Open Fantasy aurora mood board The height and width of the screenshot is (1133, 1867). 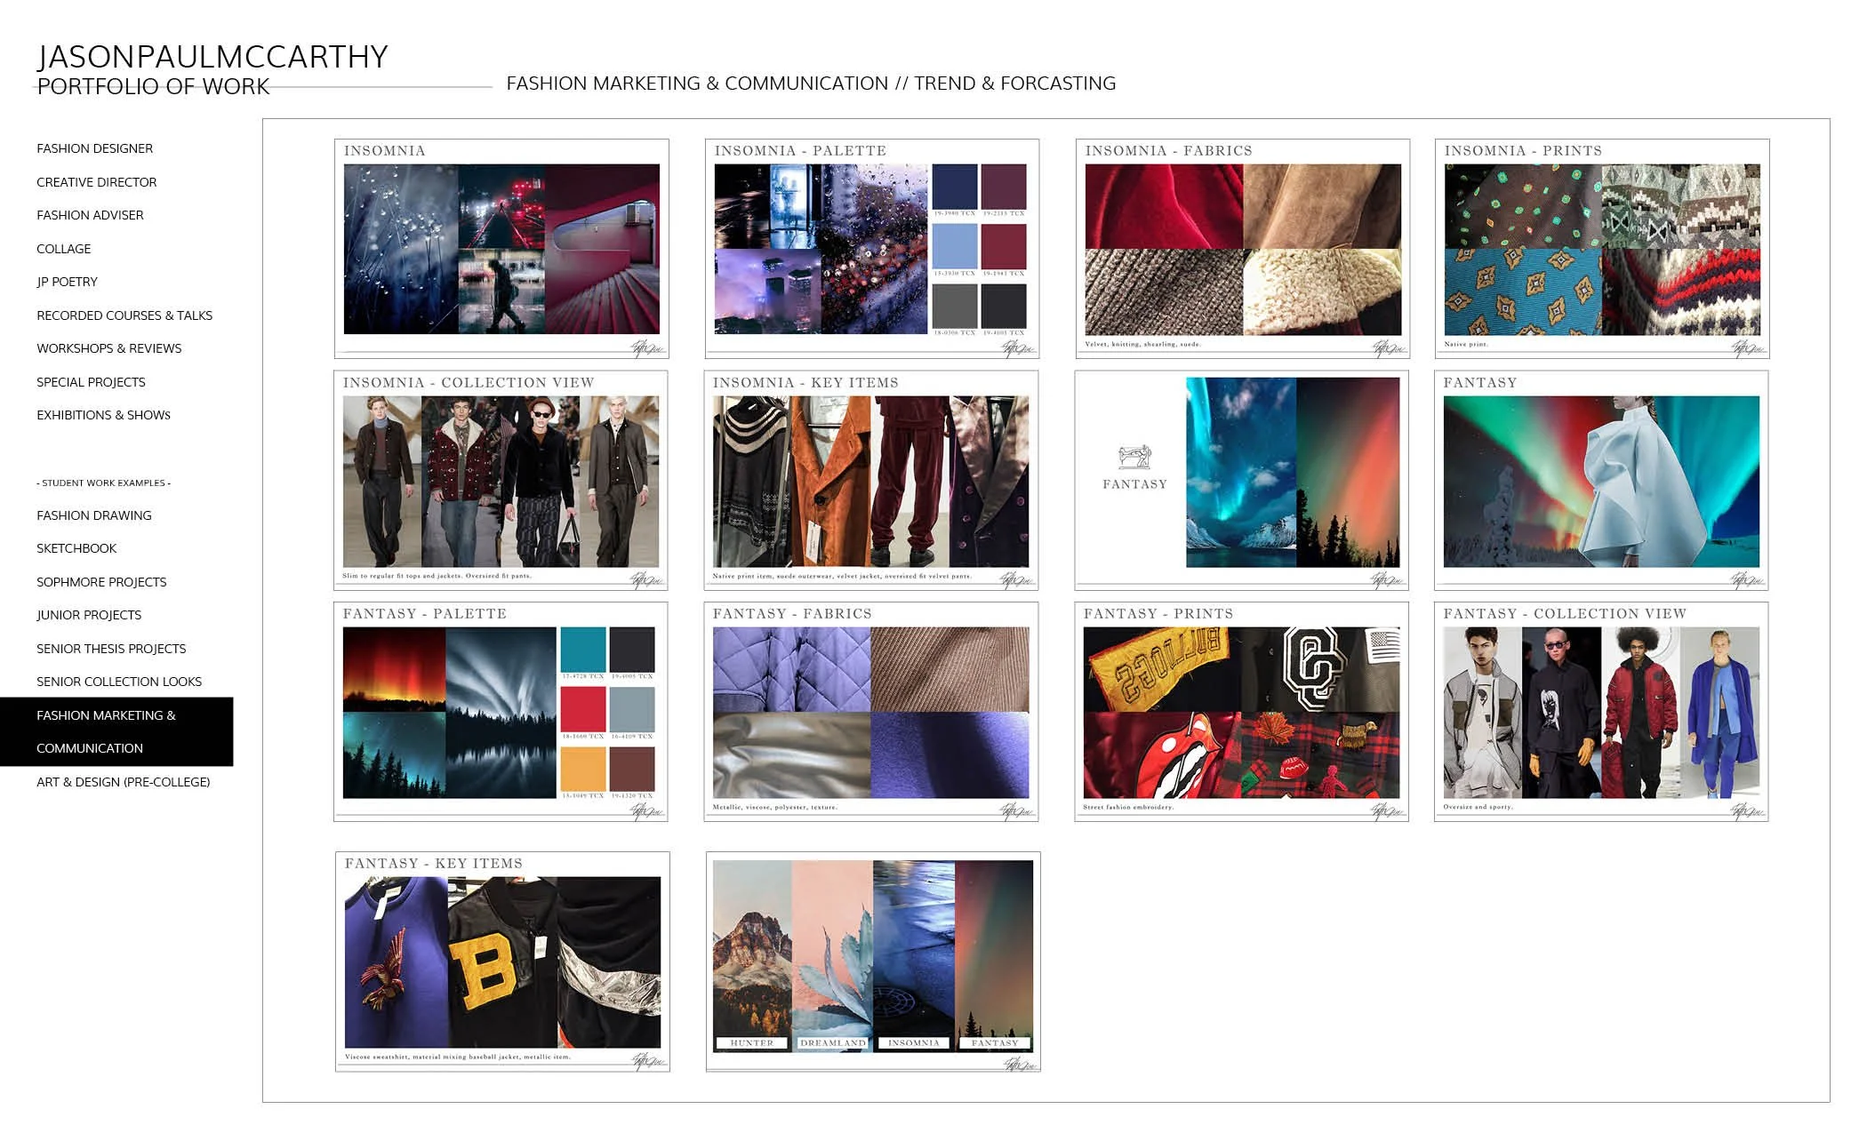pos(1601,481)
